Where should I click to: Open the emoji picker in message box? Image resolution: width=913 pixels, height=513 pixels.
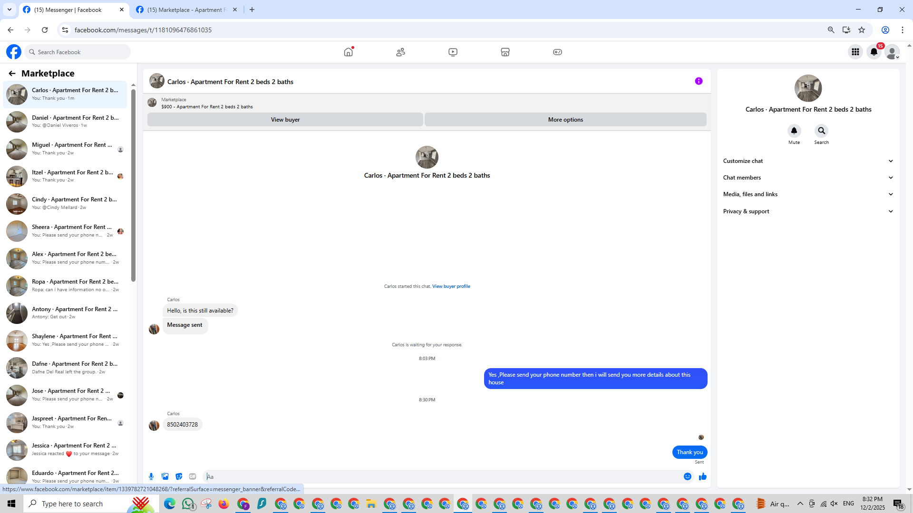(688, 476)
